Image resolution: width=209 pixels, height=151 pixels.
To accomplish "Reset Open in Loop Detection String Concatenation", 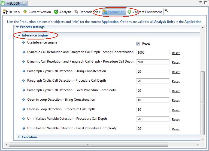I will 176,101.
